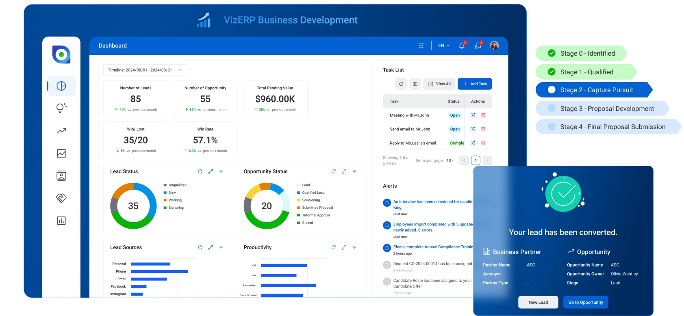Toggle Task List column view icon
This screenshot has height=316, width=684.
[x=415, y=84]
